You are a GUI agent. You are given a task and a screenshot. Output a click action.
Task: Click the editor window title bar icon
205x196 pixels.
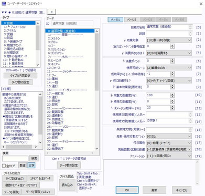coord(4,3)
